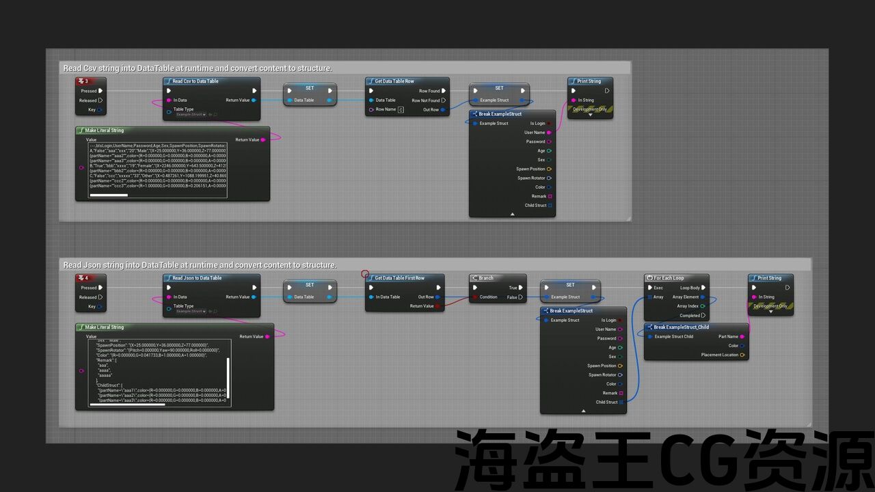Collapse the bottom Break ExampleStruct node's pins
Viewport: 875px width, 492px height.
point(583,411)
